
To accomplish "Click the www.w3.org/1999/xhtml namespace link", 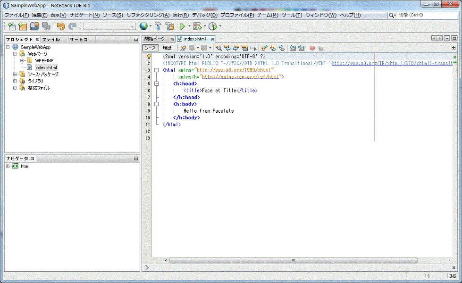I will 234,70.
